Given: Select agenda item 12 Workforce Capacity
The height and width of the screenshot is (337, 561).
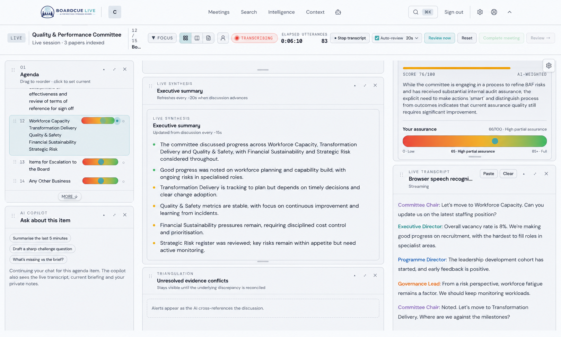Looking at the screenshot, I should [x=69, y=135].
